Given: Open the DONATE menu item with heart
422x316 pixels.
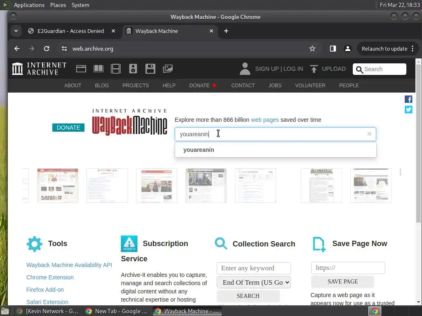Looking at the screenshot, I should [203, 86].
